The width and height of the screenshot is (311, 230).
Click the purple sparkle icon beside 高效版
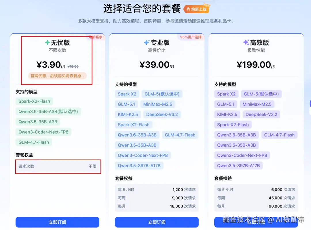246,42
